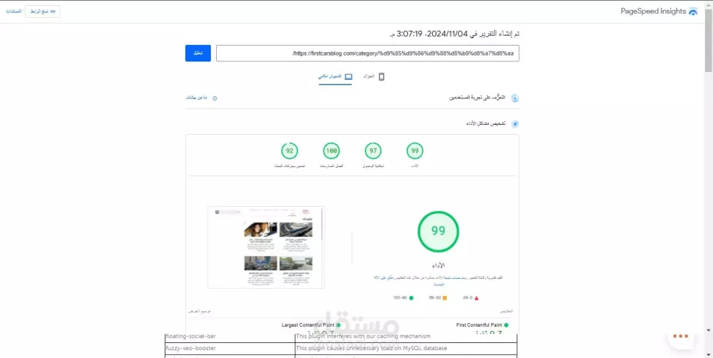Jump to the small 99 performance score gauge

(415, 151)
